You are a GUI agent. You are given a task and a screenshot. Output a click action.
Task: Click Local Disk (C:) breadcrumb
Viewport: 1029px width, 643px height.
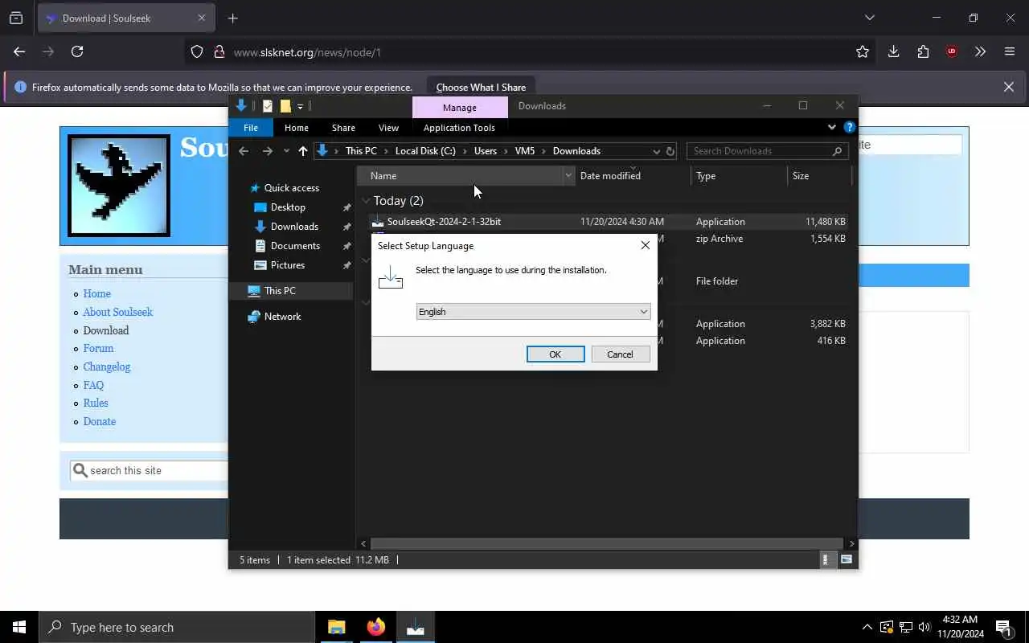coord(425,151)
